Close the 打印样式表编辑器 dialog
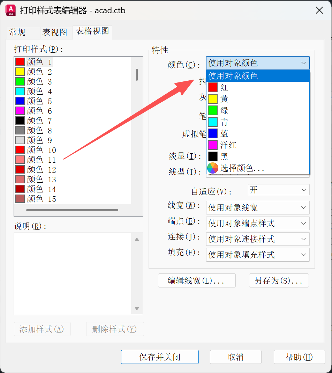Viewport: 332px width, 373px height. tap(319, 10)
